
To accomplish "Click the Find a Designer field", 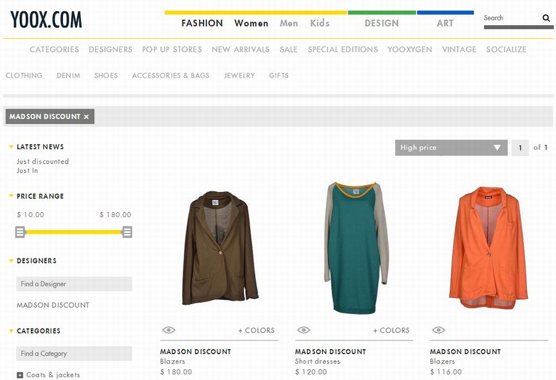I will point(74,284).
